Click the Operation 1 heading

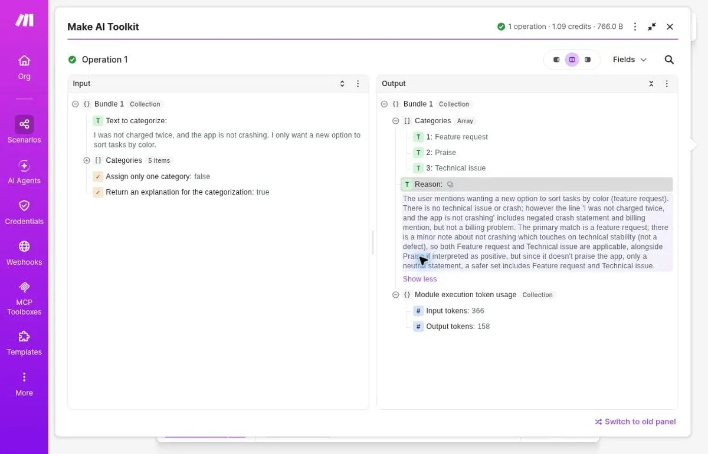(x=104, y=60)
